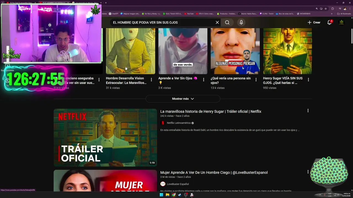Open the Mejorar imagen onli... bookmark
The width and height of the screenshot is (353, 198).
(x=130, y=14)
